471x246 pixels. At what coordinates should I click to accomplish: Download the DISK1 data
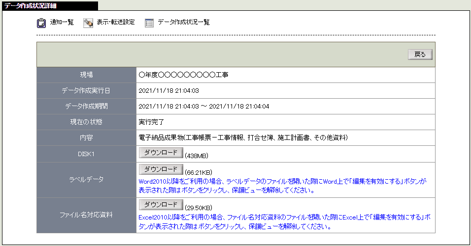pos(161,153)
